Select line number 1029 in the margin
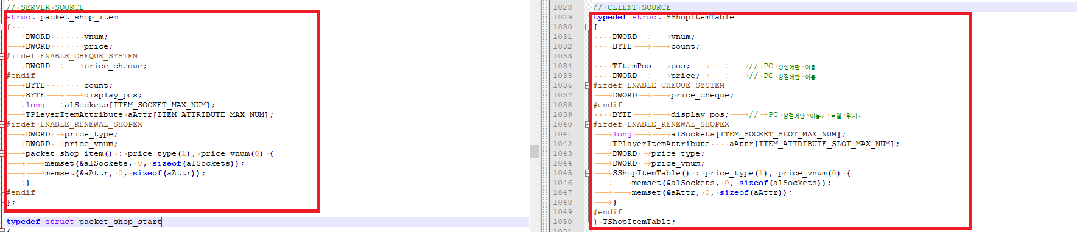This screenshot has width=1077, height=232. [563, 17]
